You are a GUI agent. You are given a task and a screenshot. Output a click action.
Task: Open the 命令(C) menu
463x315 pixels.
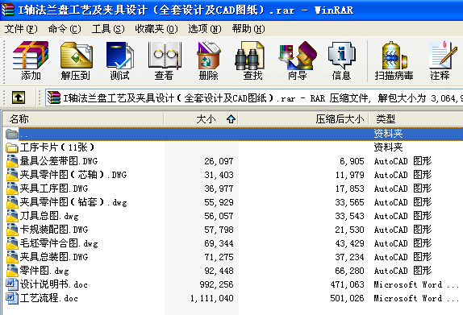[x=65, y=29]
